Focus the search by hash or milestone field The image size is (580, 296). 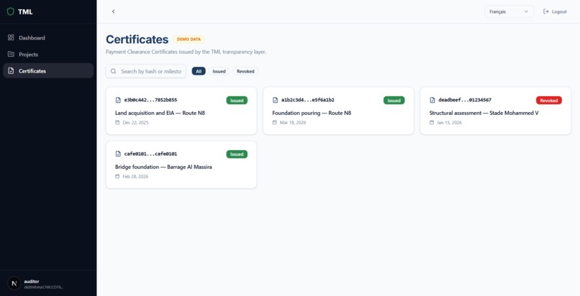click(x=146, y=71)
